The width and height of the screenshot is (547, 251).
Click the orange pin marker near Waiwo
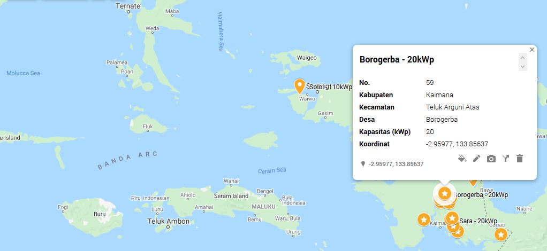pyautogui.click(x=299, y=86)
